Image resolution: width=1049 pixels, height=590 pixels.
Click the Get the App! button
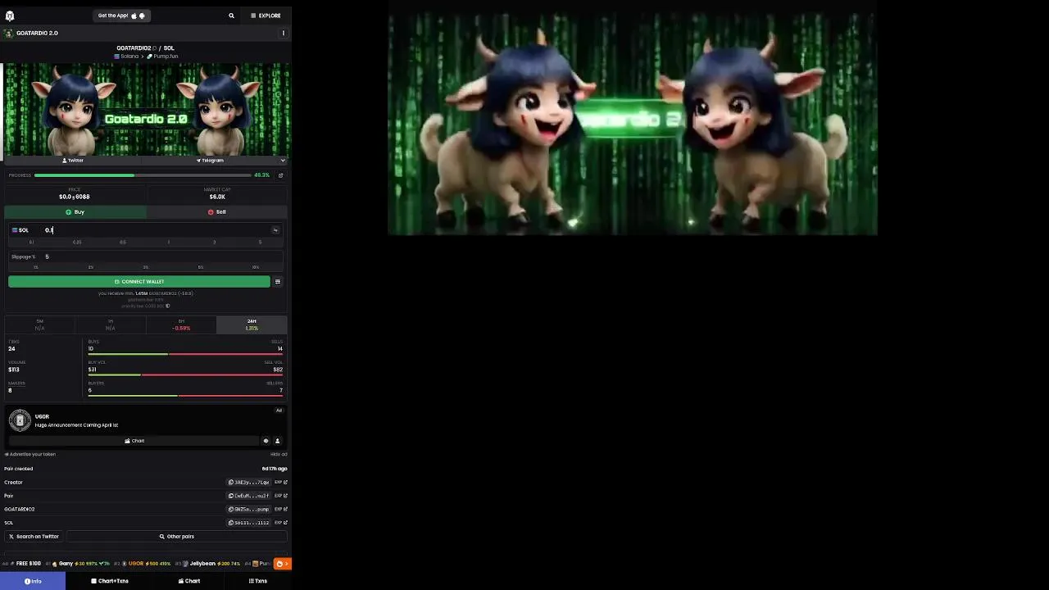pyautogui.click(x=121, y=16)
